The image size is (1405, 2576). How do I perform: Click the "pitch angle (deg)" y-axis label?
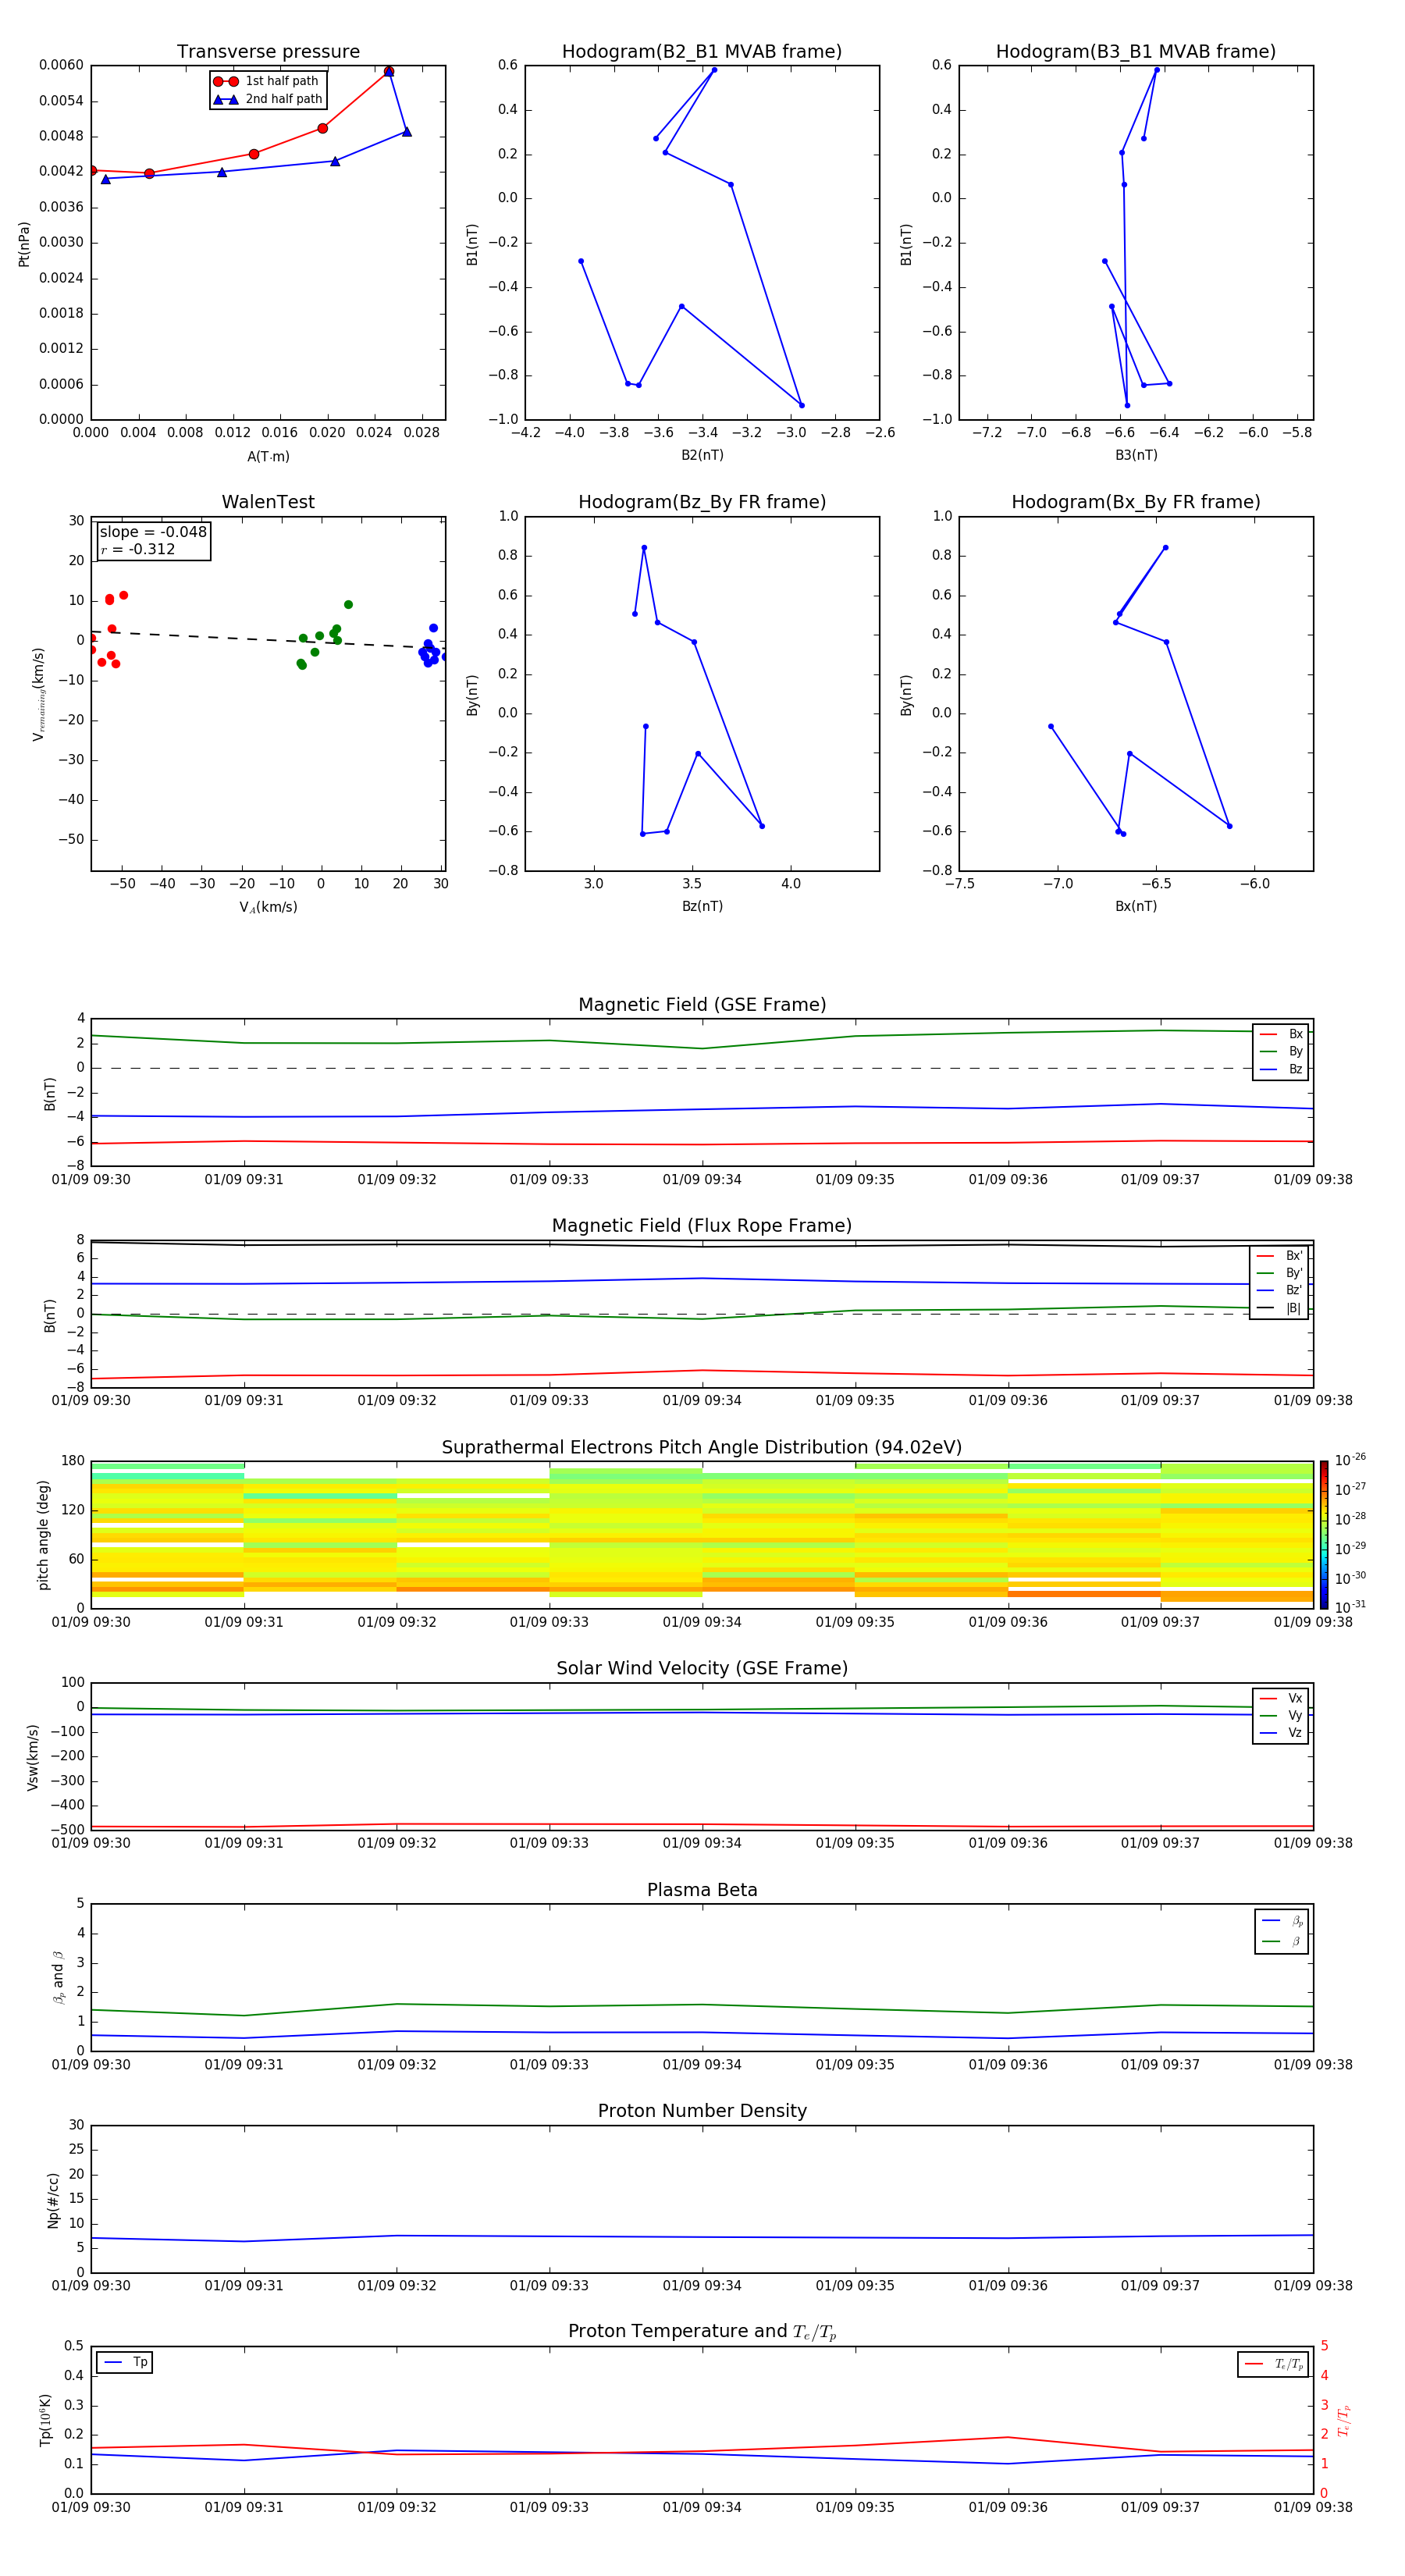click(x=43, y=1535)
